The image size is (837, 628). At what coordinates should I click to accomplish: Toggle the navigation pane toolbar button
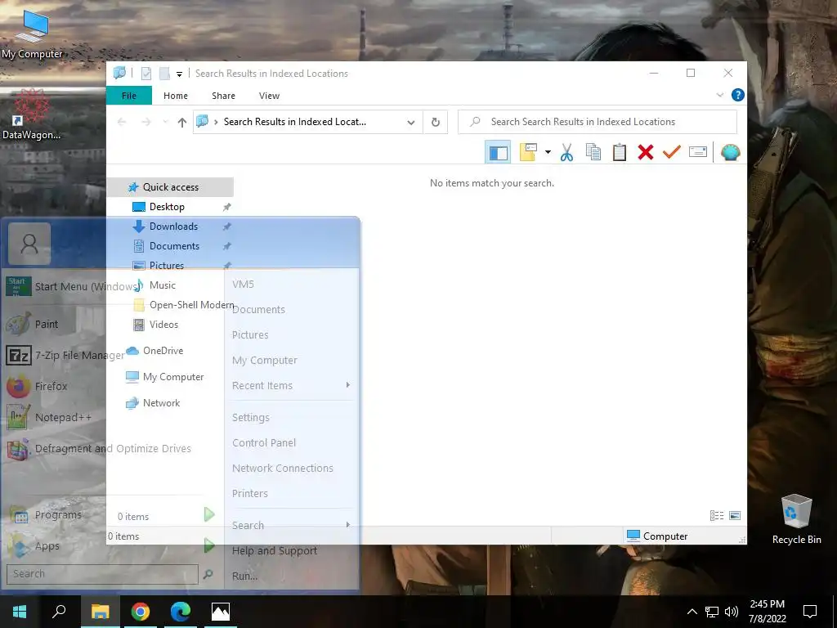coord(498,153)
